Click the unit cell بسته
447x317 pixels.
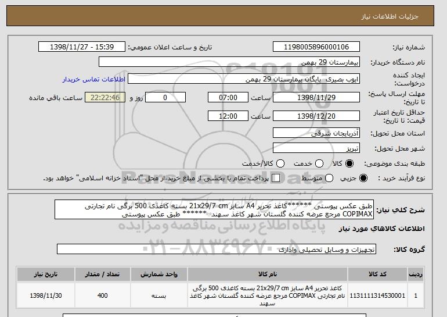(x=159, y=295)
